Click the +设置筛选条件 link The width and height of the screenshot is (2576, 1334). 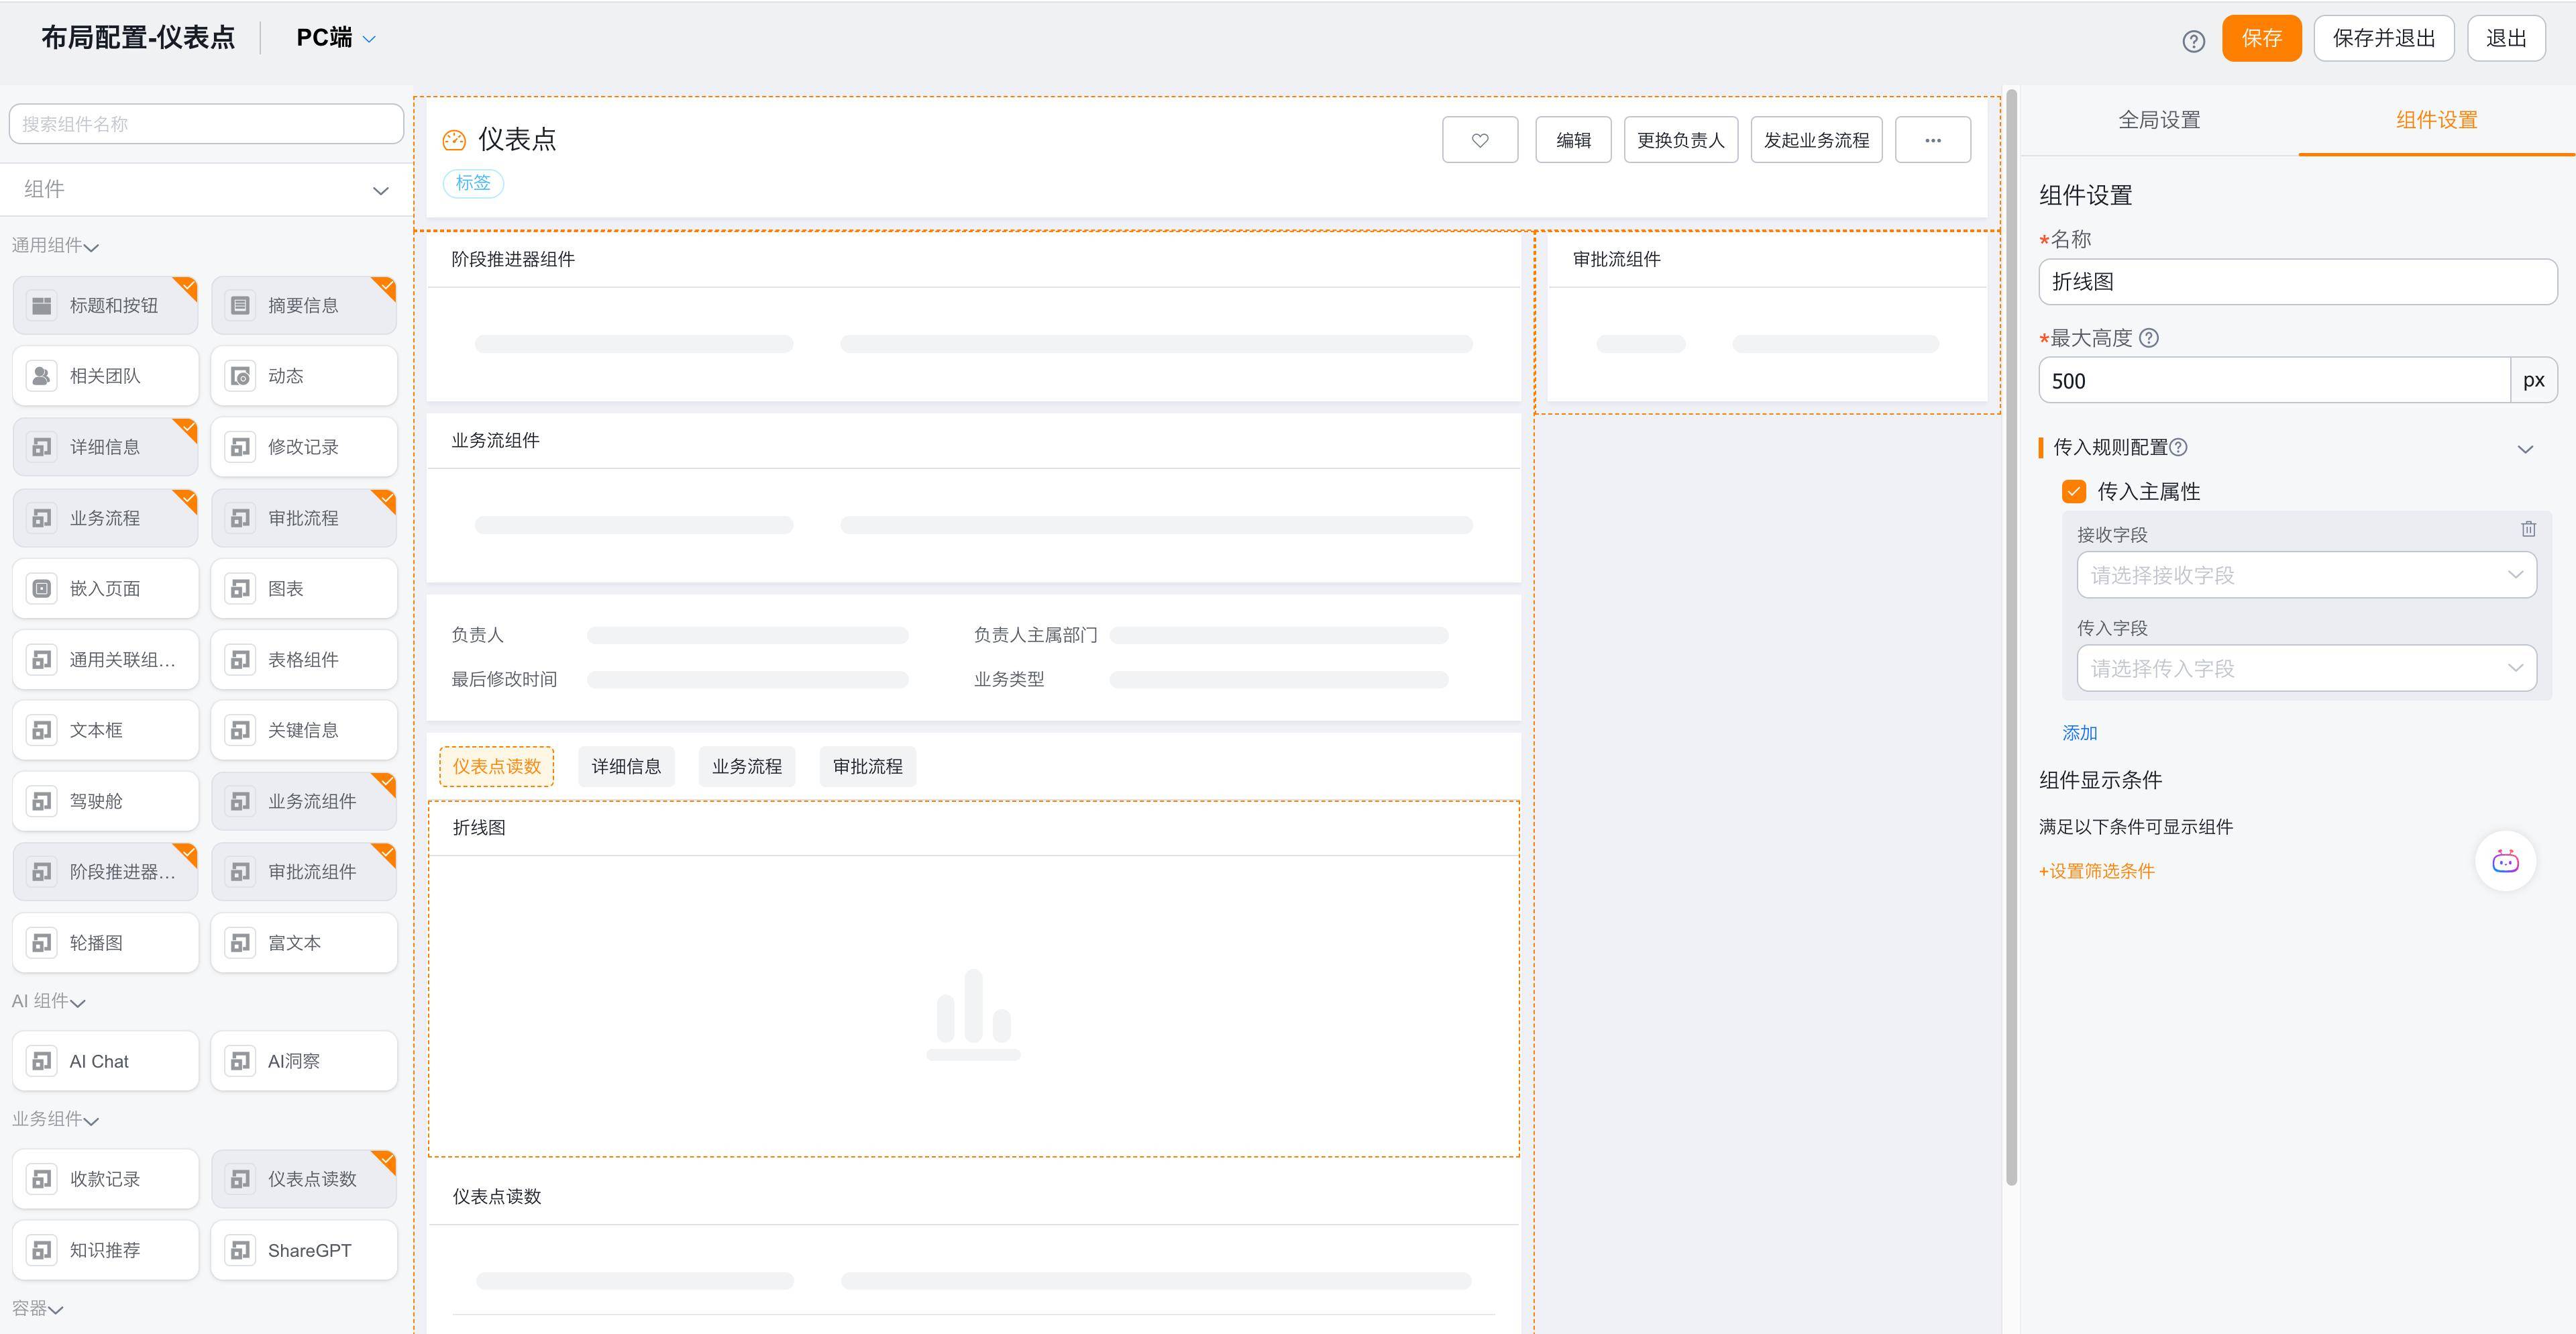tap(2097, 871)
